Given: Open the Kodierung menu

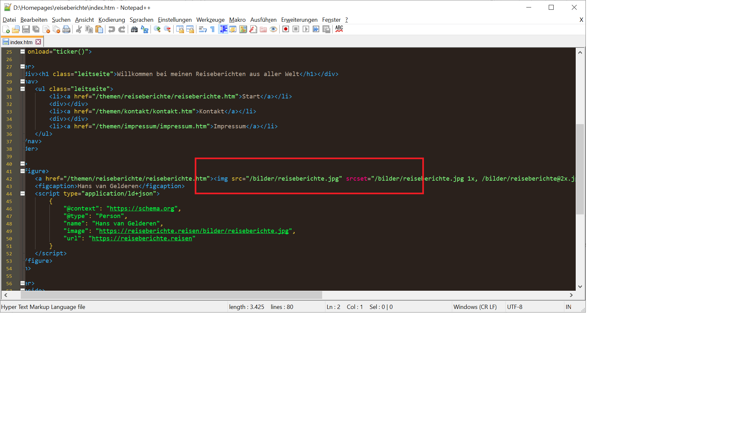Looking at the screenshot, I should point(112,20).
